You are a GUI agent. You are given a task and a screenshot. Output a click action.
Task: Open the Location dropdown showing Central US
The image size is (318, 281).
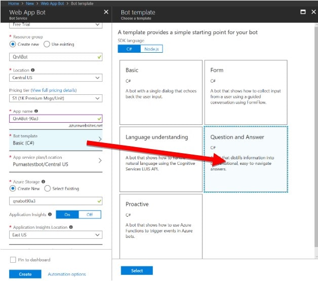[x=56, y=78]
